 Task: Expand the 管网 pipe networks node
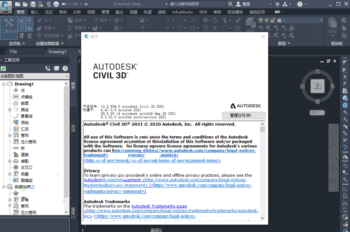point(10,135)
